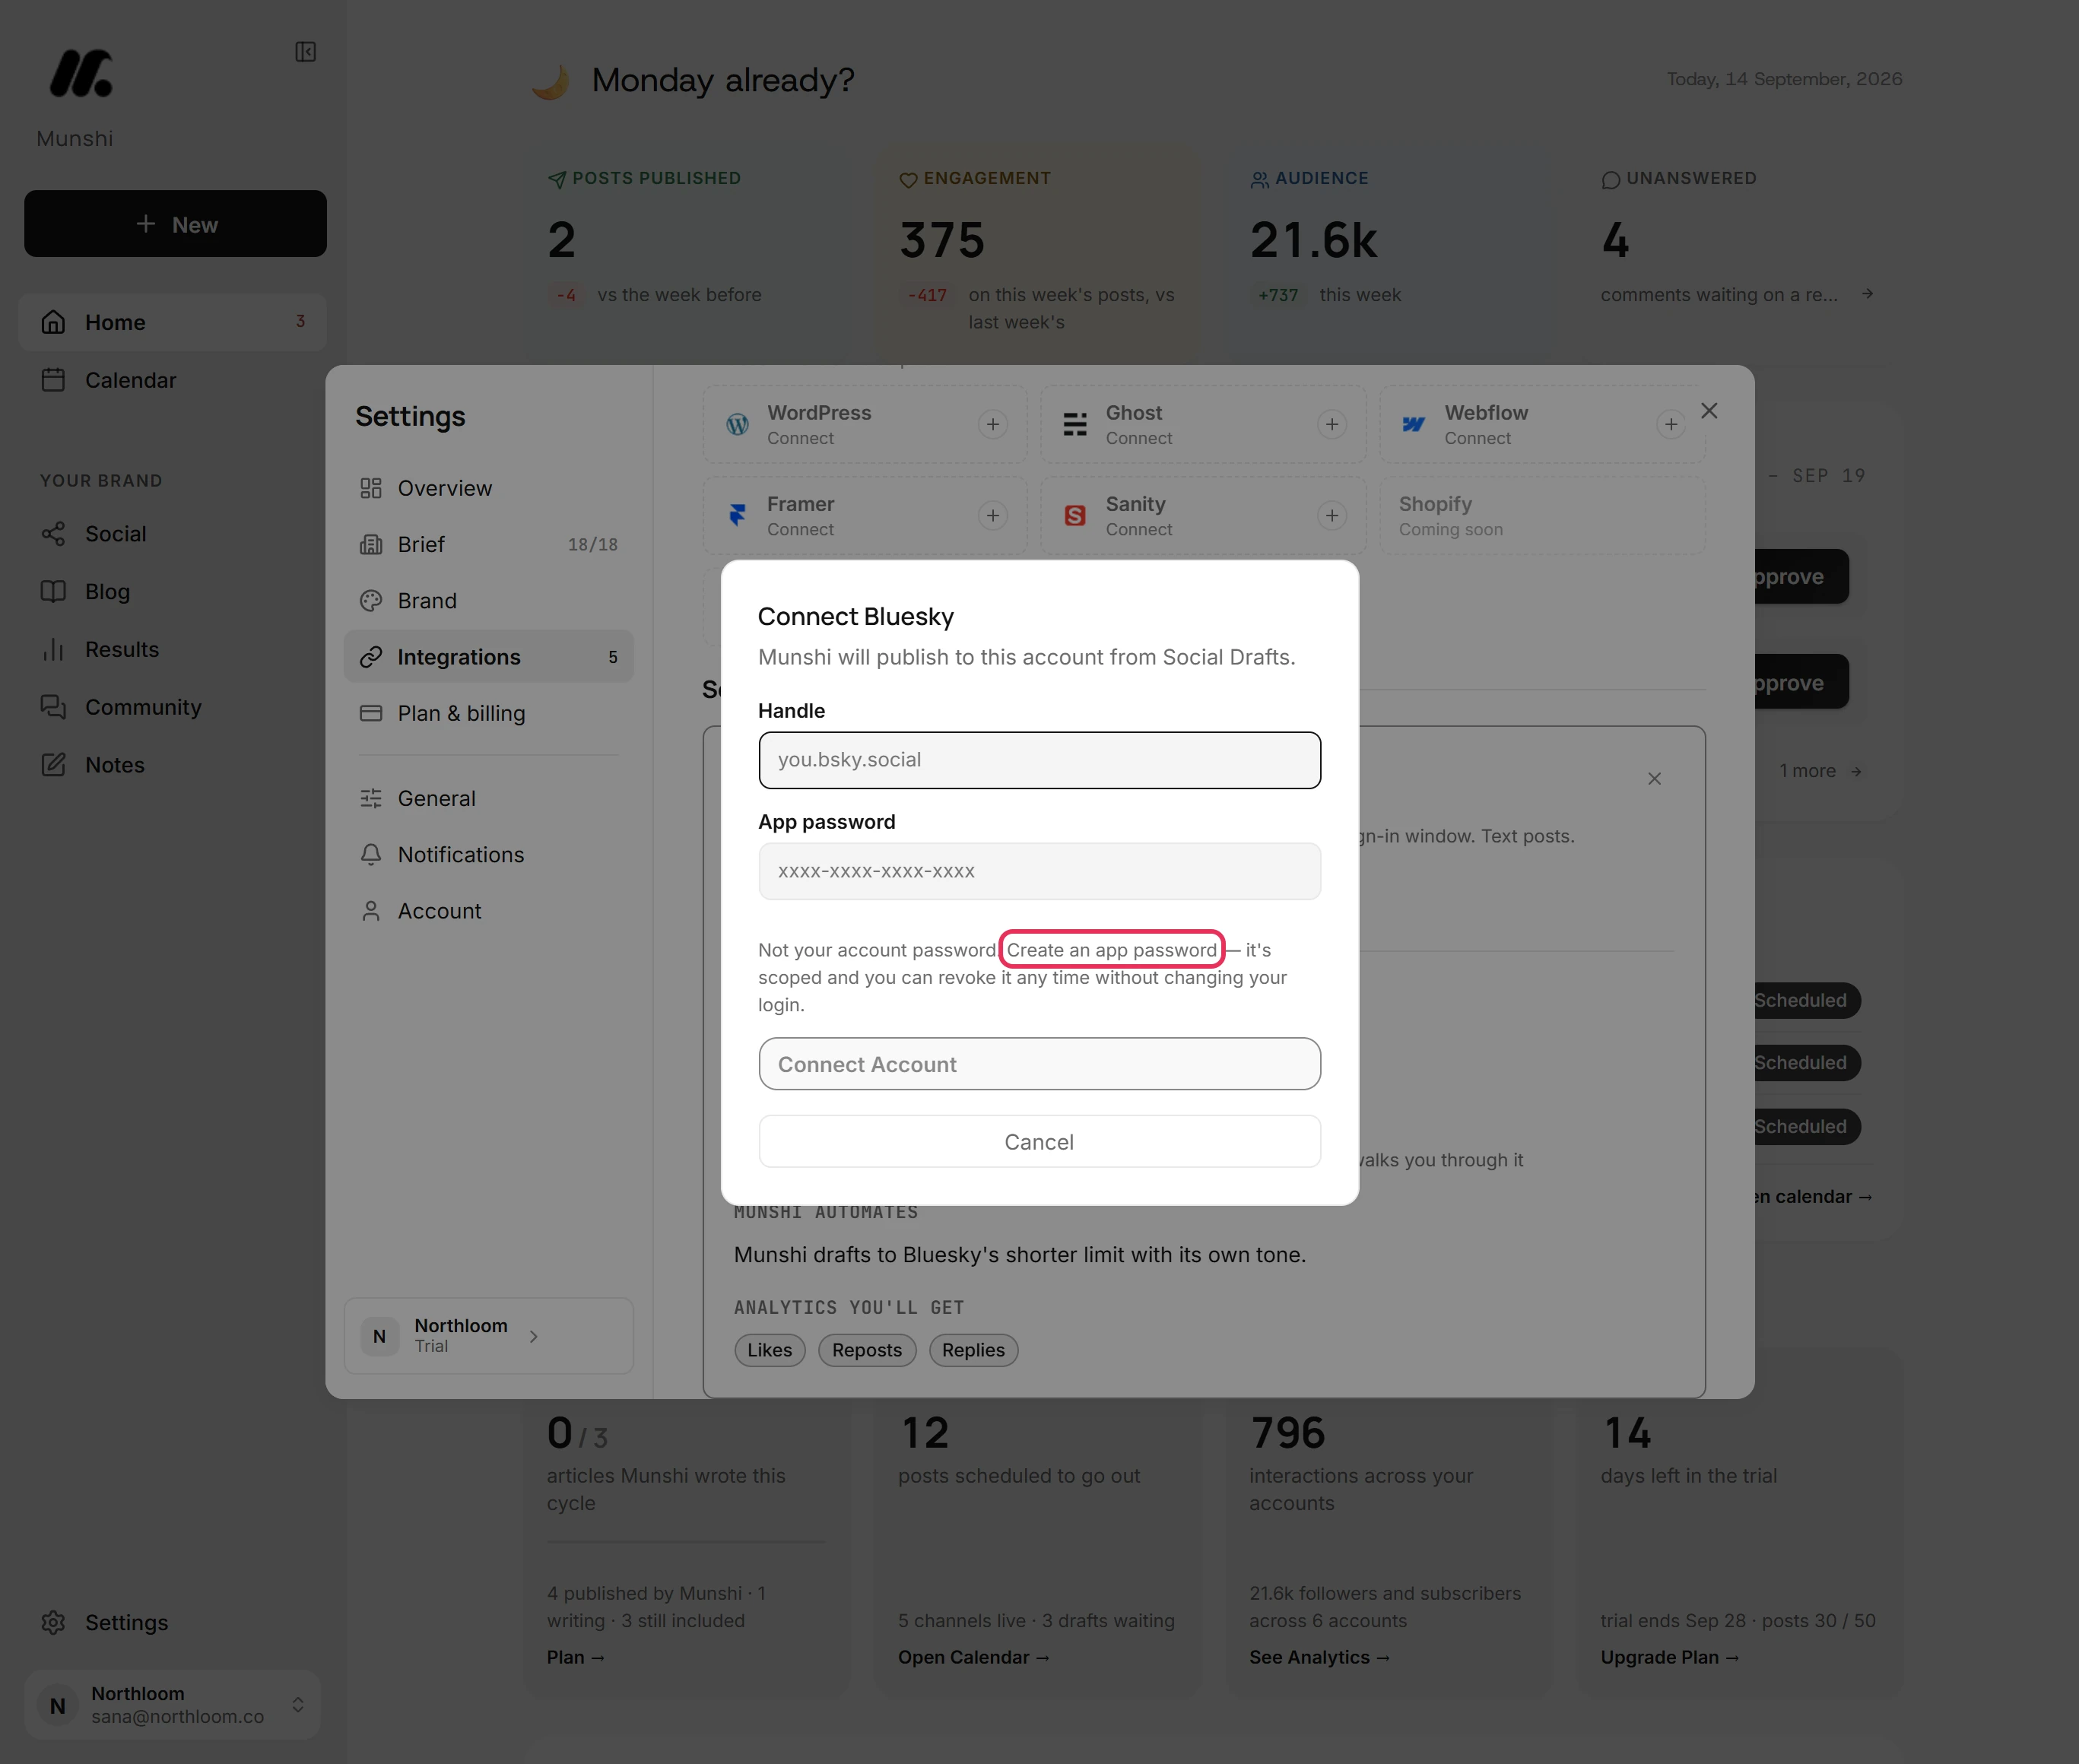This screenshot has height=1764, width=2079.
Task: Focus the App password field
Action: [1039, 871]
